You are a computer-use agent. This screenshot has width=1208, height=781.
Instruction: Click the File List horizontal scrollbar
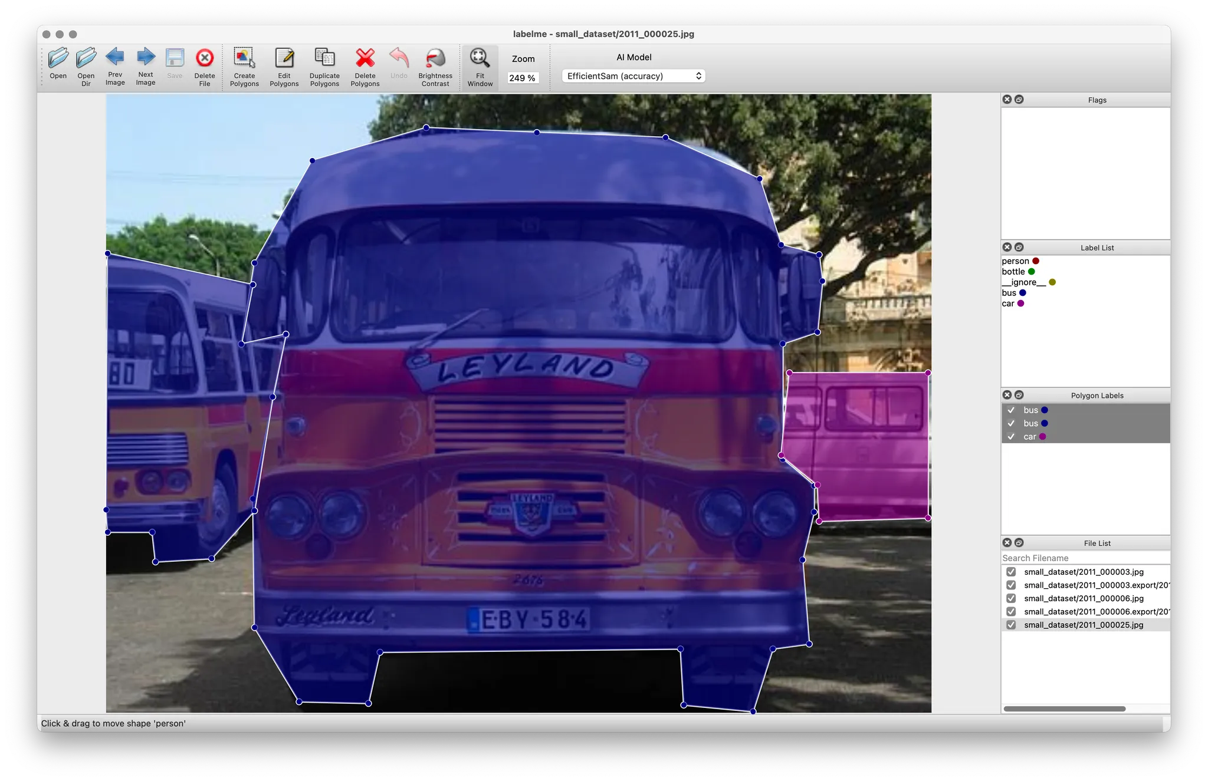(x=1064, y=708)
